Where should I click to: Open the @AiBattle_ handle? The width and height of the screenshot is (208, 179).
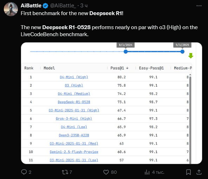[x=63, y=6]
